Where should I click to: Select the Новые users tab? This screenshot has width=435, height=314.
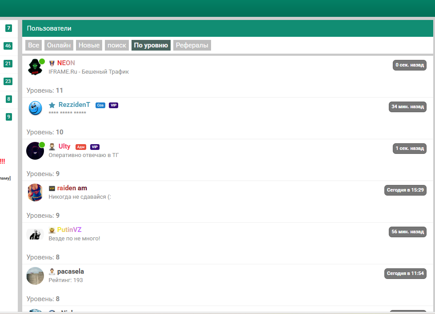[x=89, y=45]
